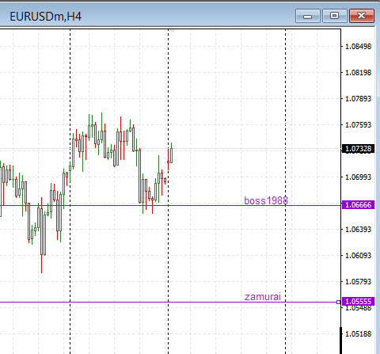380x354 pixels.
Task: Select the boss1988 horizontal line
Action: coord(119,205)
